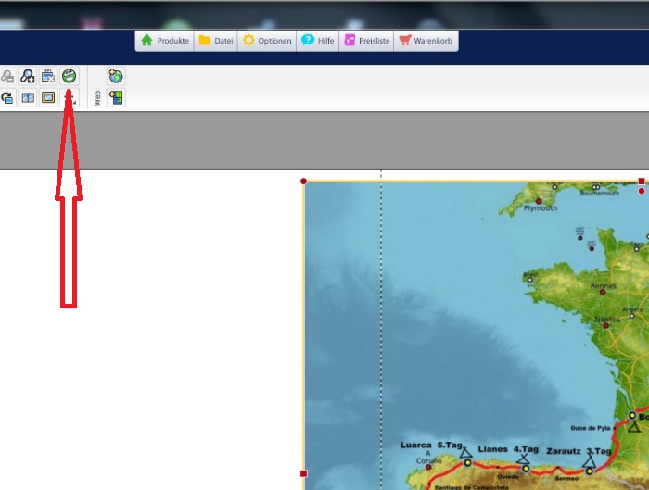This screenshot has width=649, height=490.
Task: Click the globe icon in Web section
Action: [x=116, y=77]
